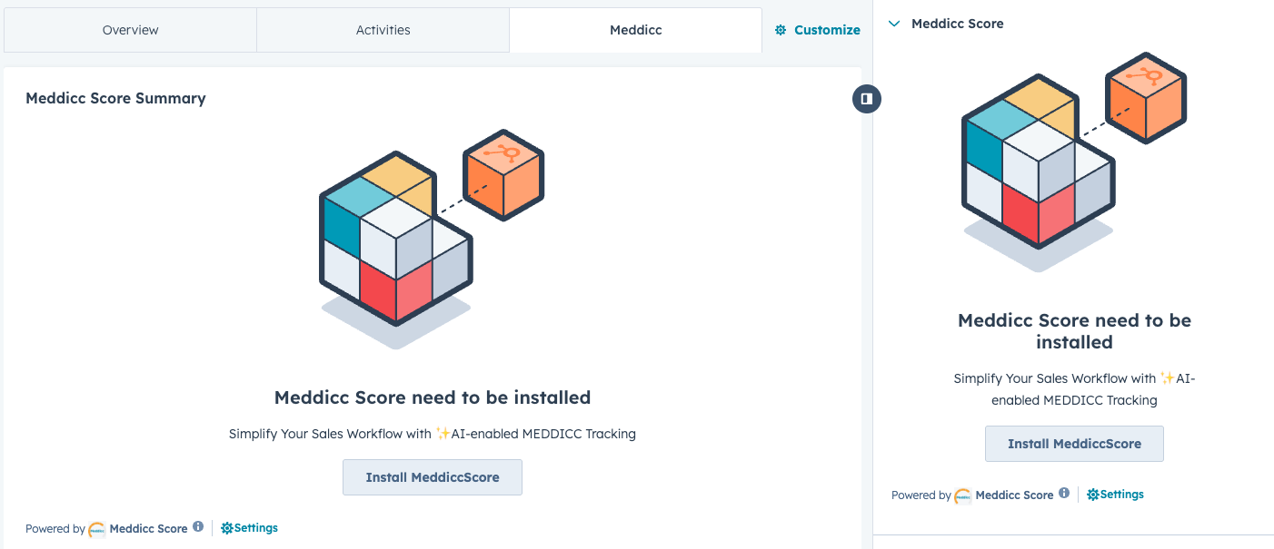Toggle the dark circular panel collapse button
This screenshot has height=549, width=1274.
pos(866,99)
